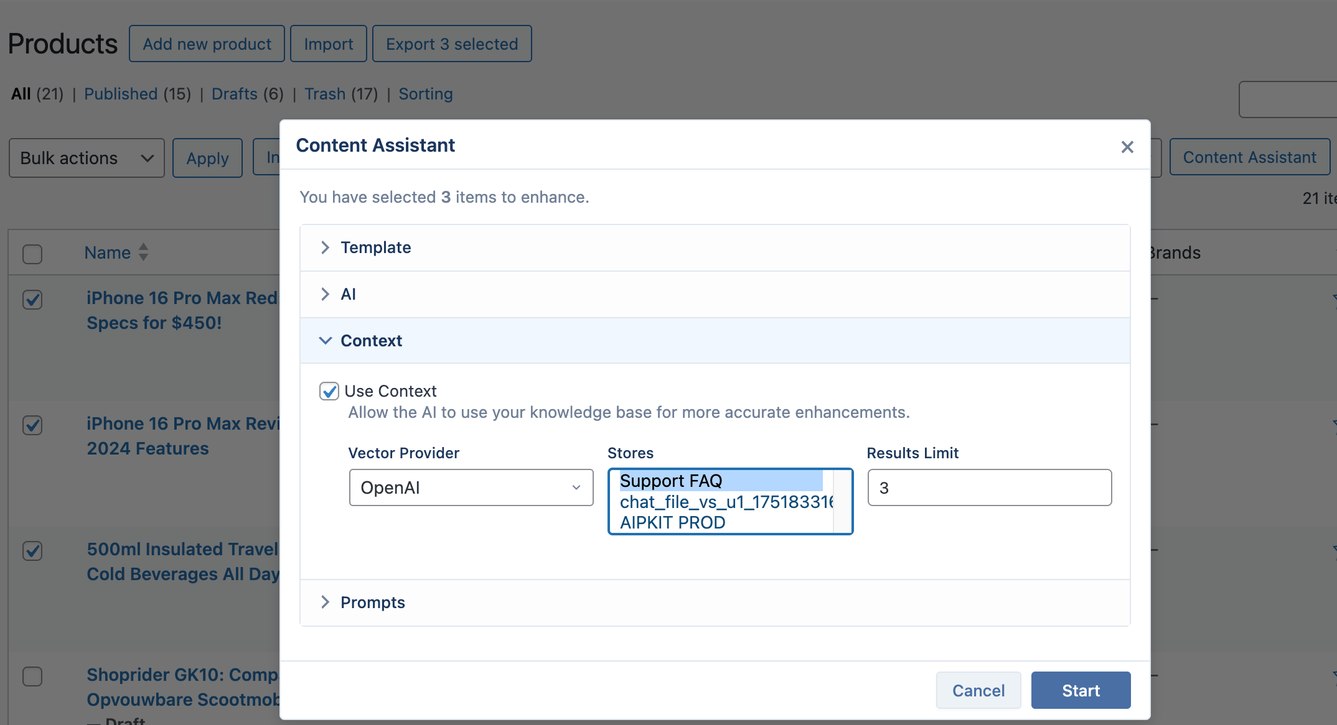Image resolution: width=1337 pixels, height=725 pixels.
Task: Click Add new product button
Action: (207, 44)
